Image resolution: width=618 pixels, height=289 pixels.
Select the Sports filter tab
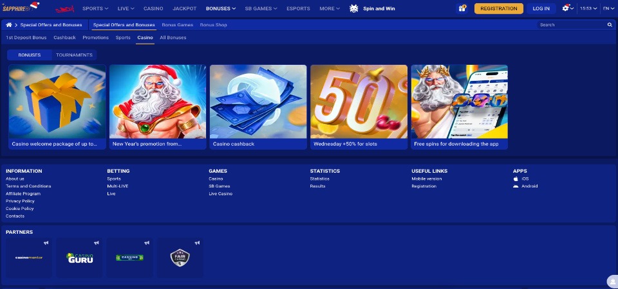pyautogui.click(x=123, y=38)
